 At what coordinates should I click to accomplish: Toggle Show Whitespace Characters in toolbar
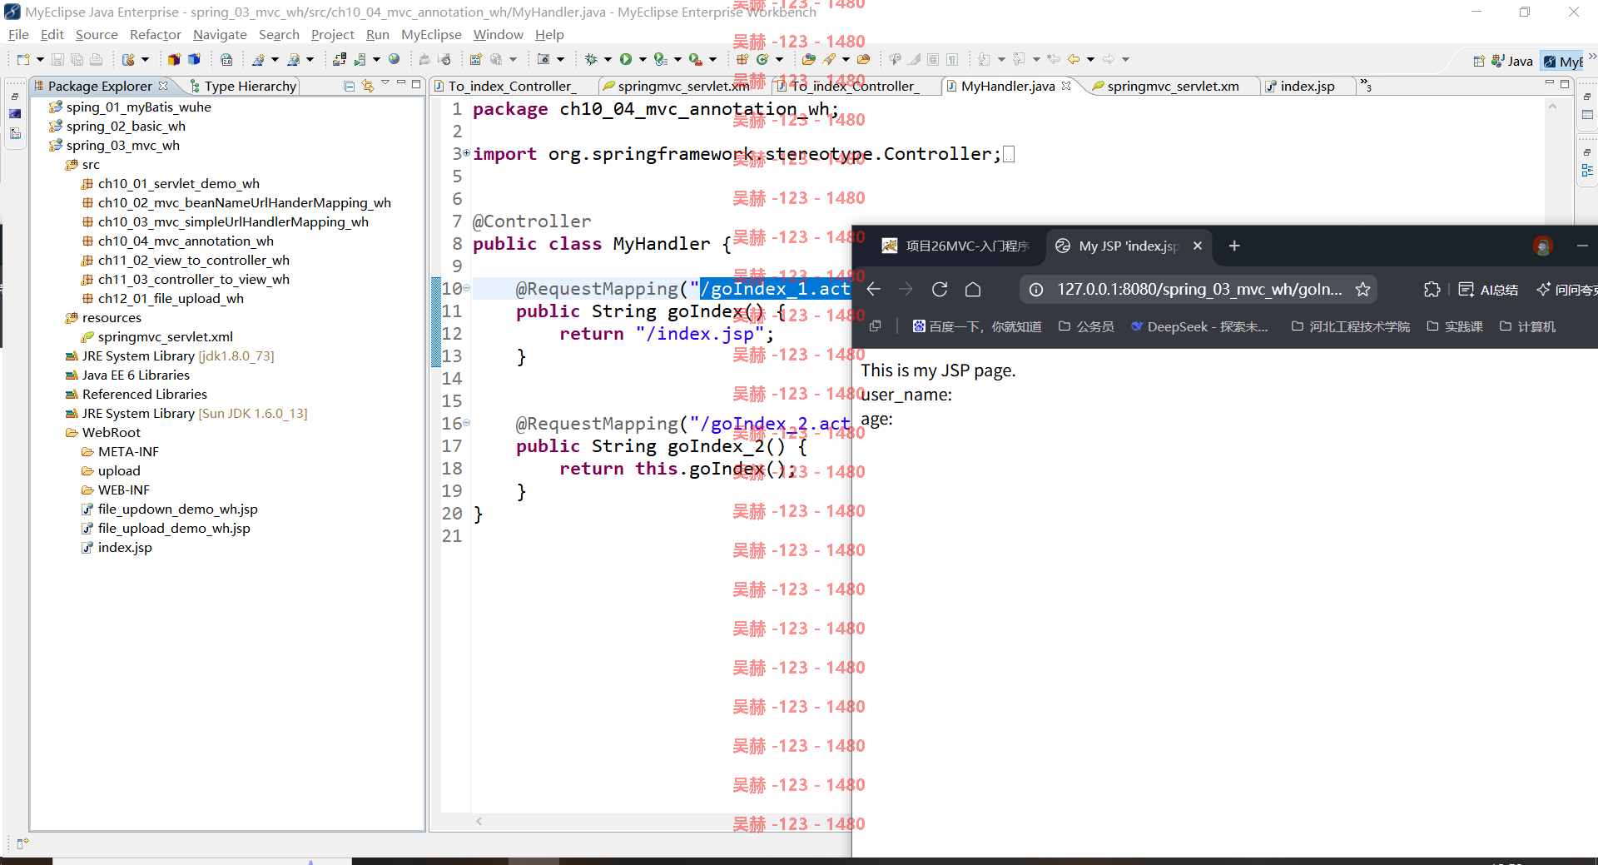(952, 59)
